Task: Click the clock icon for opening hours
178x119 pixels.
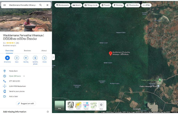Action: click(x=4, y=76)
